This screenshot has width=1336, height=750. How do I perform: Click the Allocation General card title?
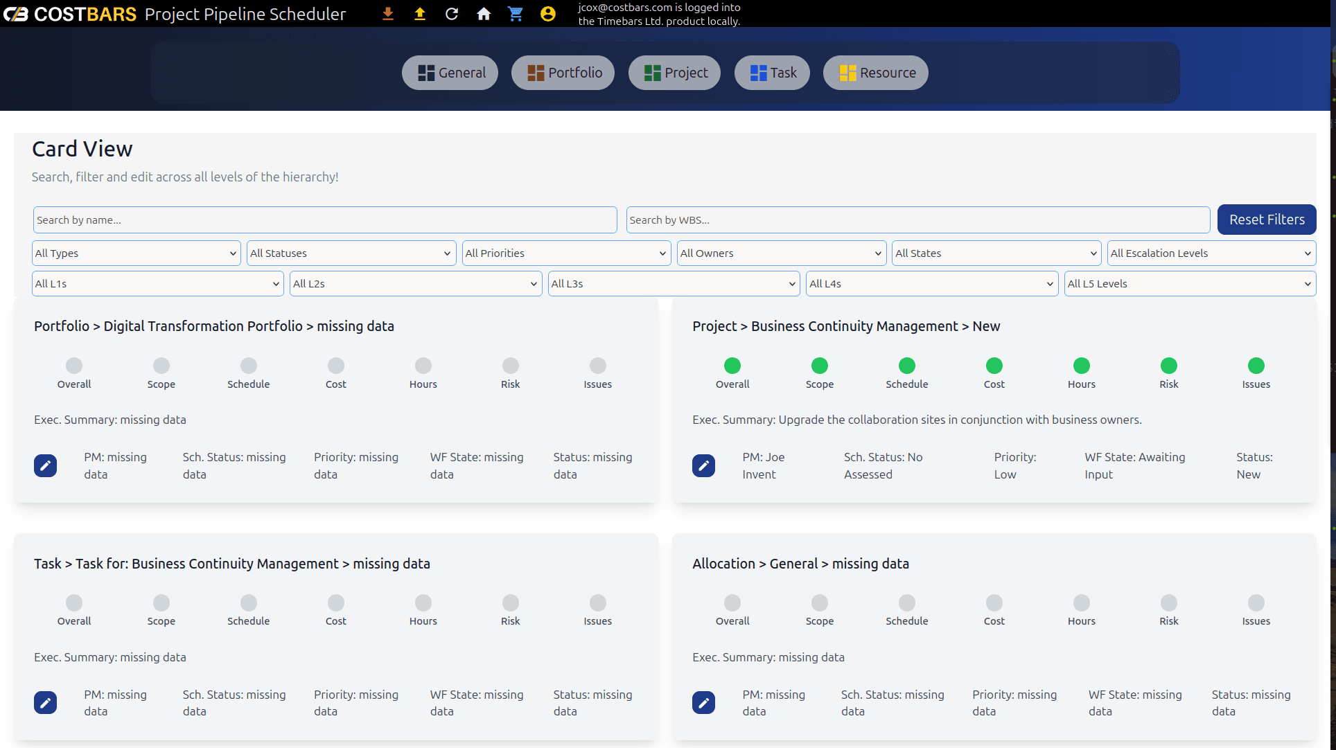click(x=800, y=564)
